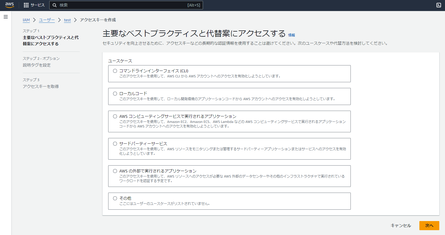This screenshot has width=445, height=235.
Task: Open CloudShell terminal icon in header
Action: (439, 5)
